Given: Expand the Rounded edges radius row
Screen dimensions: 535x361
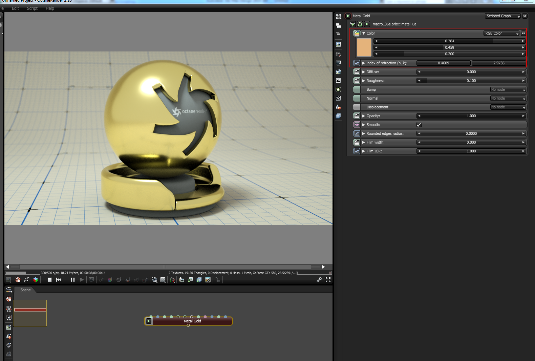Looking at the screenshot, I should pyautogui.click(x=364, y=133).
